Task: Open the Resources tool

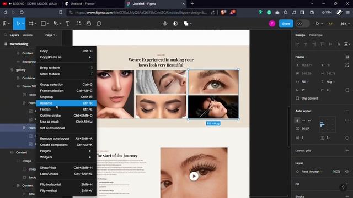Action: coord(78,24)
